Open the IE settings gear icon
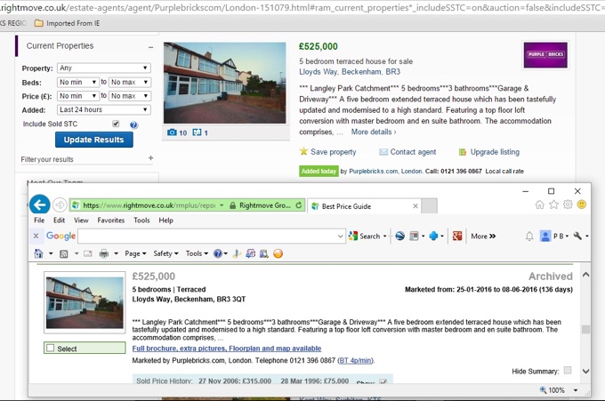 click(x=568, y=205)
